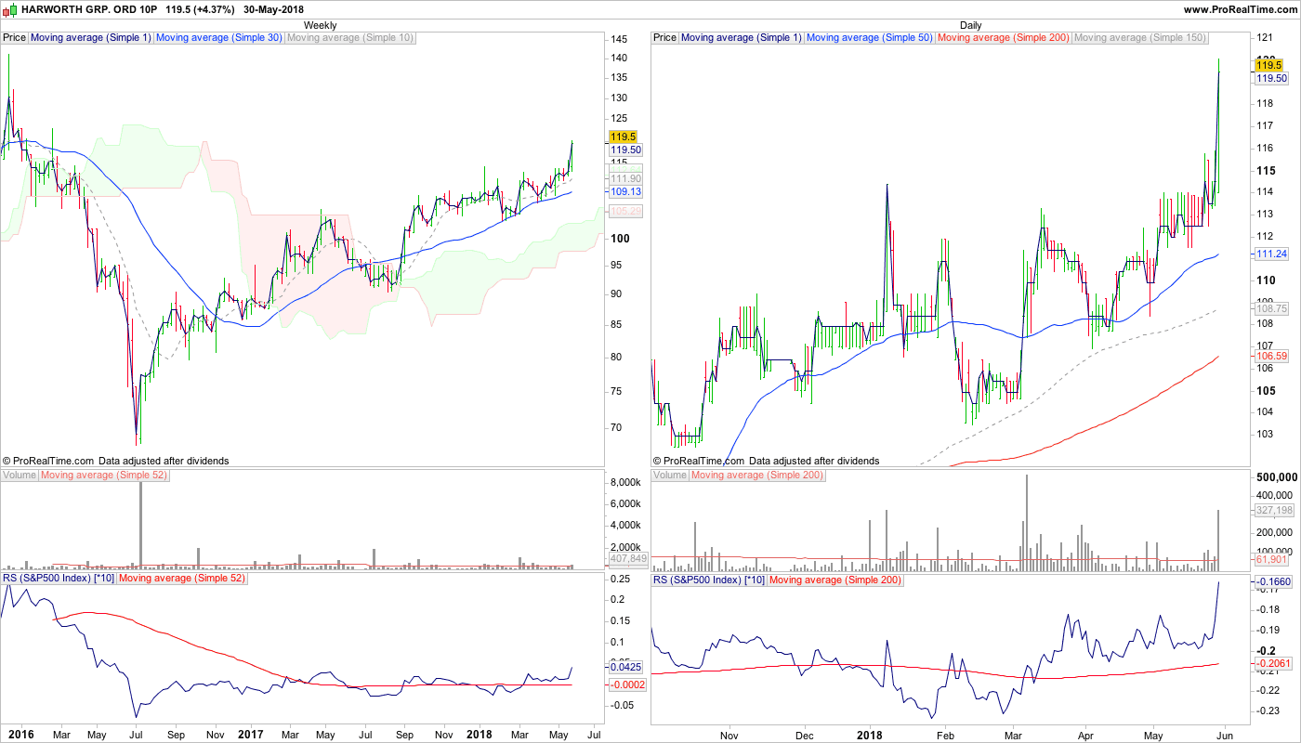Screen dimensions: 1301x743
Task: Click the -0.0002 RS average tag
Action: [628, 684]
